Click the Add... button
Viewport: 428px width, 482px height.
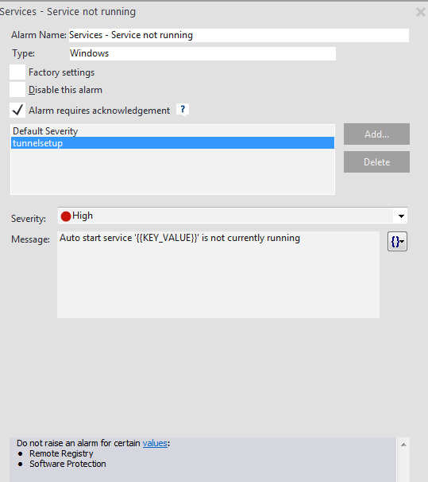pos(376,134)
